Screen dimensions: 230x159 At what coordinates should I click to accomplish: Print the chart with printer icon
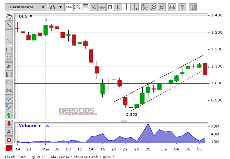pos(172,7)
